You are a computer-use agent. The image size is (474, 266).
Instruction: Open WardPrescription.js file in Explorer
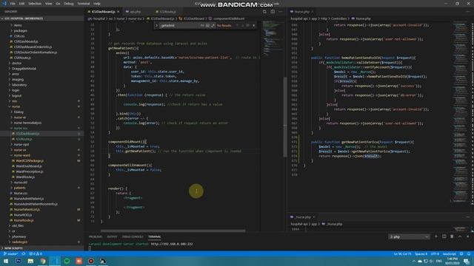[30, 171]
